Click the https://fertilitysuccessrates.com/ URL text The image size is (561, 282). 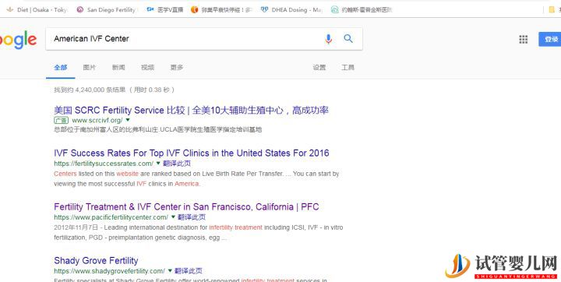point(104,164)
